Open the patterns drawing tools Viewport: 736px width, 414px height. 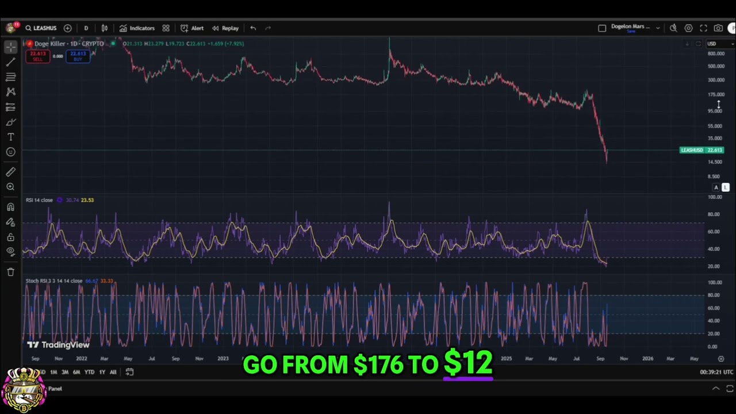[10, 92]
